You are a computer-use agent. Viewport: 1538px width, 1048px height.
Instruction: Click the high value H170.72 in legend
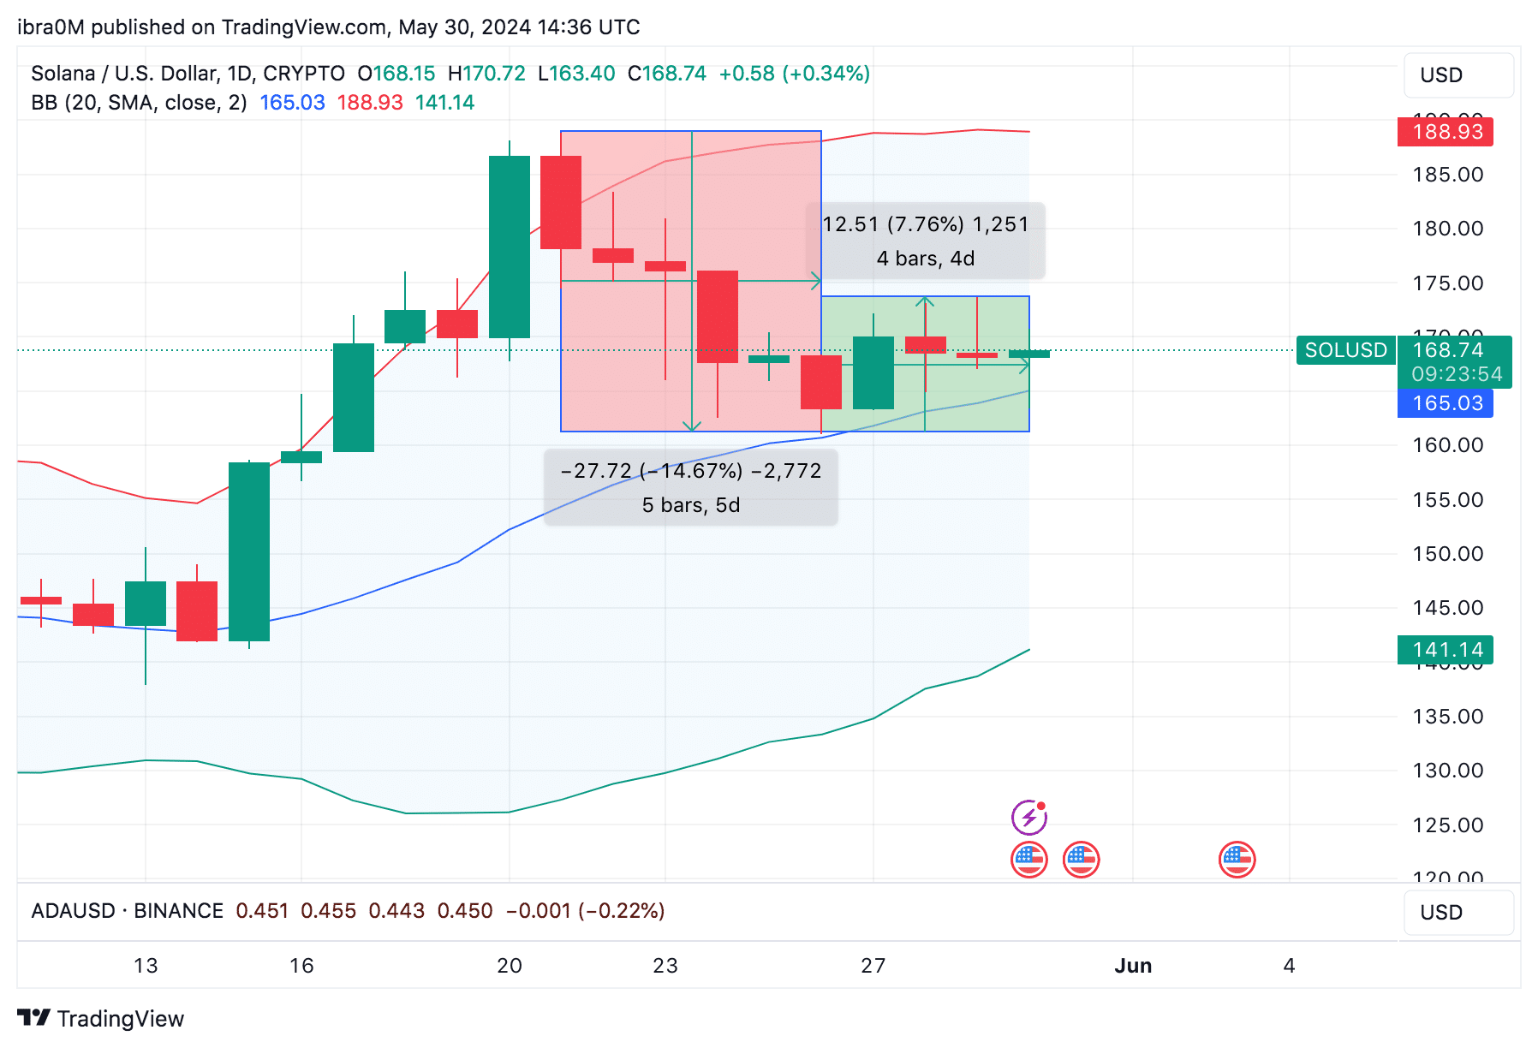click(x=486, y=74)
